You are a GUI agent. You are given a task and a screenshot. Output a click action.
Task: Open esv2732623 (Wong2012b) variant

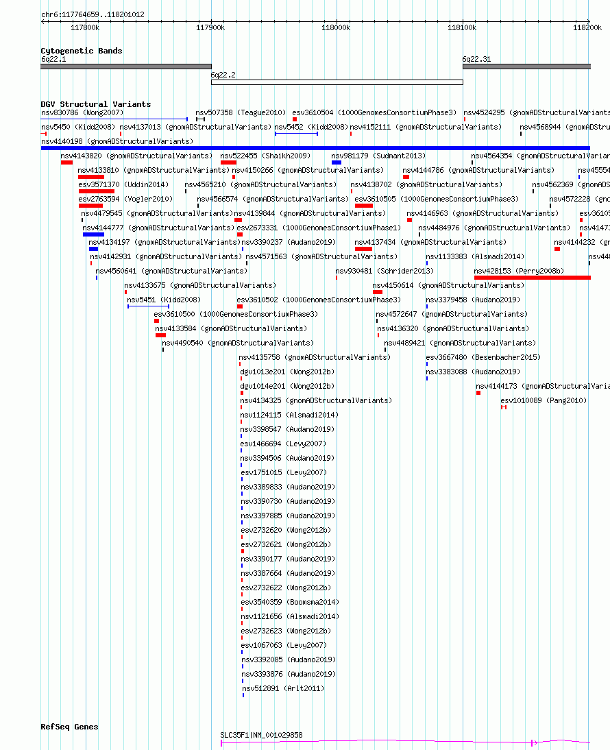click(x=286, y=631)
